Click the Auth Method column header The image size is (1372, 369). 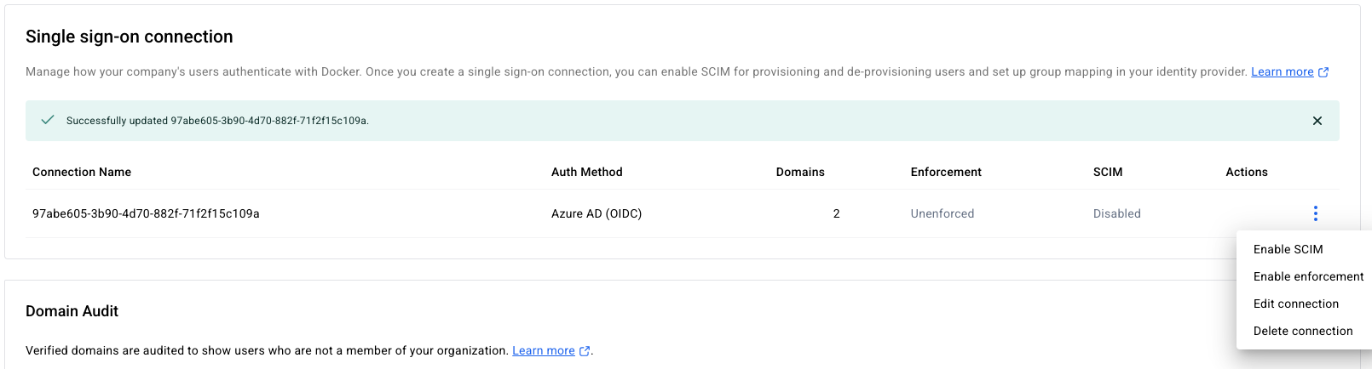(x=586, y=172)
